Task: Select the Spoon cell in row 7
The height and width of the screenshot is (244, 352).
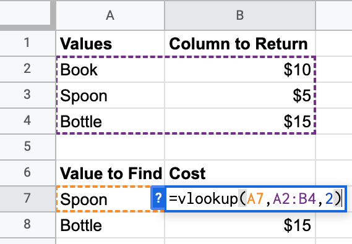Action: pyautogui.click(x=104, y=199)
